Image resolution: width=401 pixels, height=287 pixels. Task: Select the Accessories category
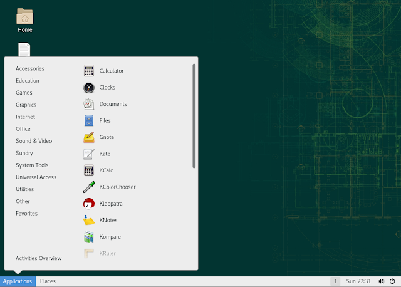[x=30, y=68]
